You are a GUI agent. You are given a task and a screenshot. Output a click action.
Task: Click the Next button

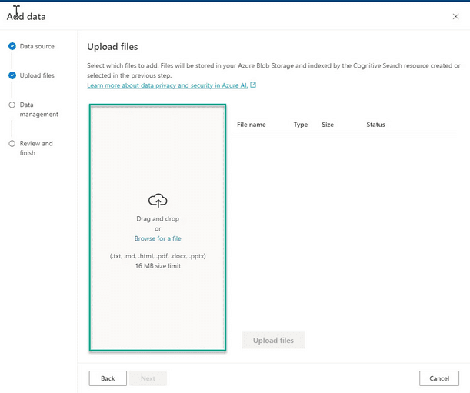[x=148, y=378]
